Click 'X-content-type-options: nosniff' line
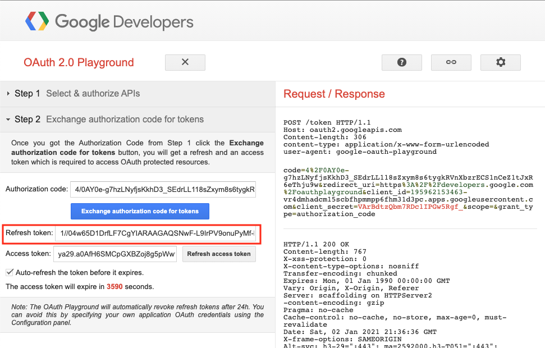The height and width of the screenshot is (348, 545). pyautogui.click(x=351, y=266)
